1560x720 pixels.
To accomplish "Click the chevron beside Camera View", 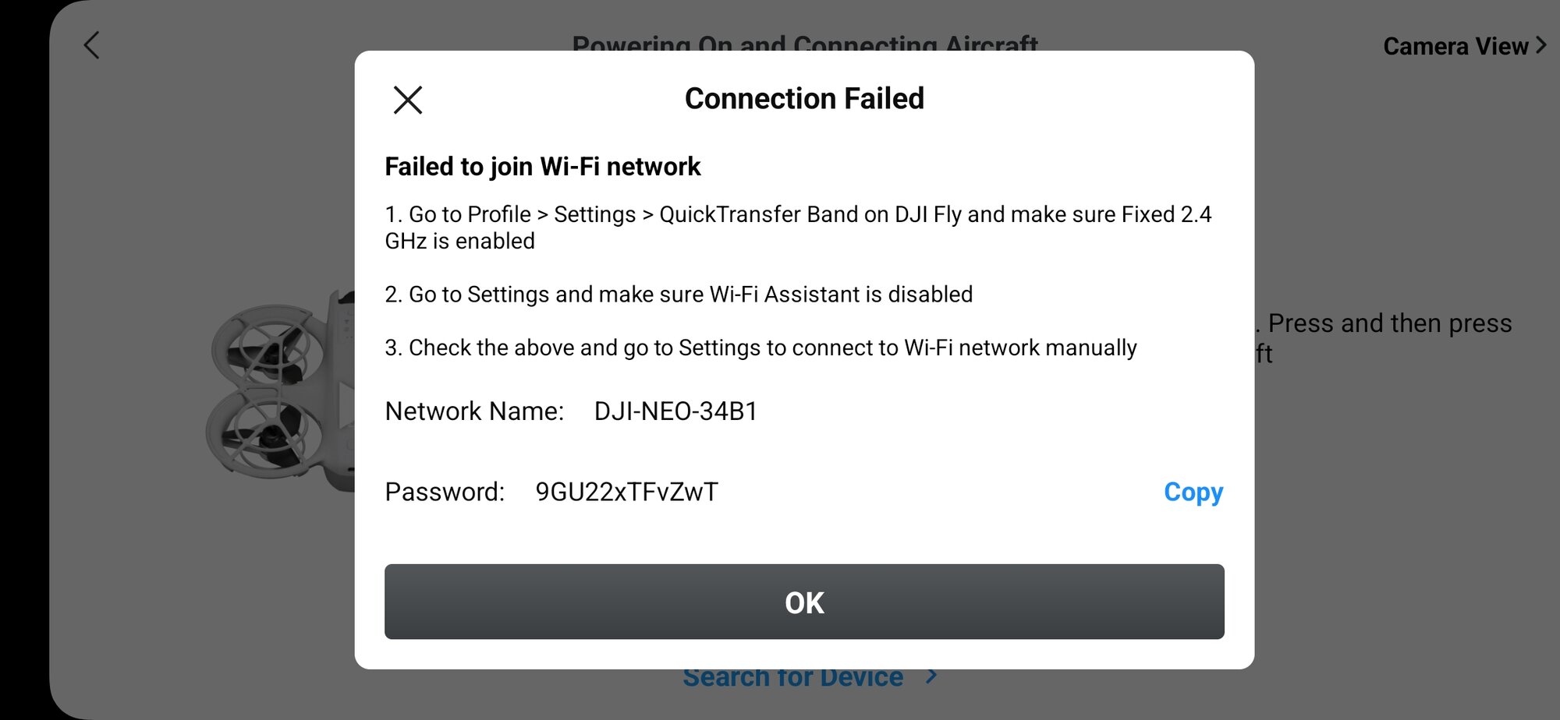I will point(1541,45).
